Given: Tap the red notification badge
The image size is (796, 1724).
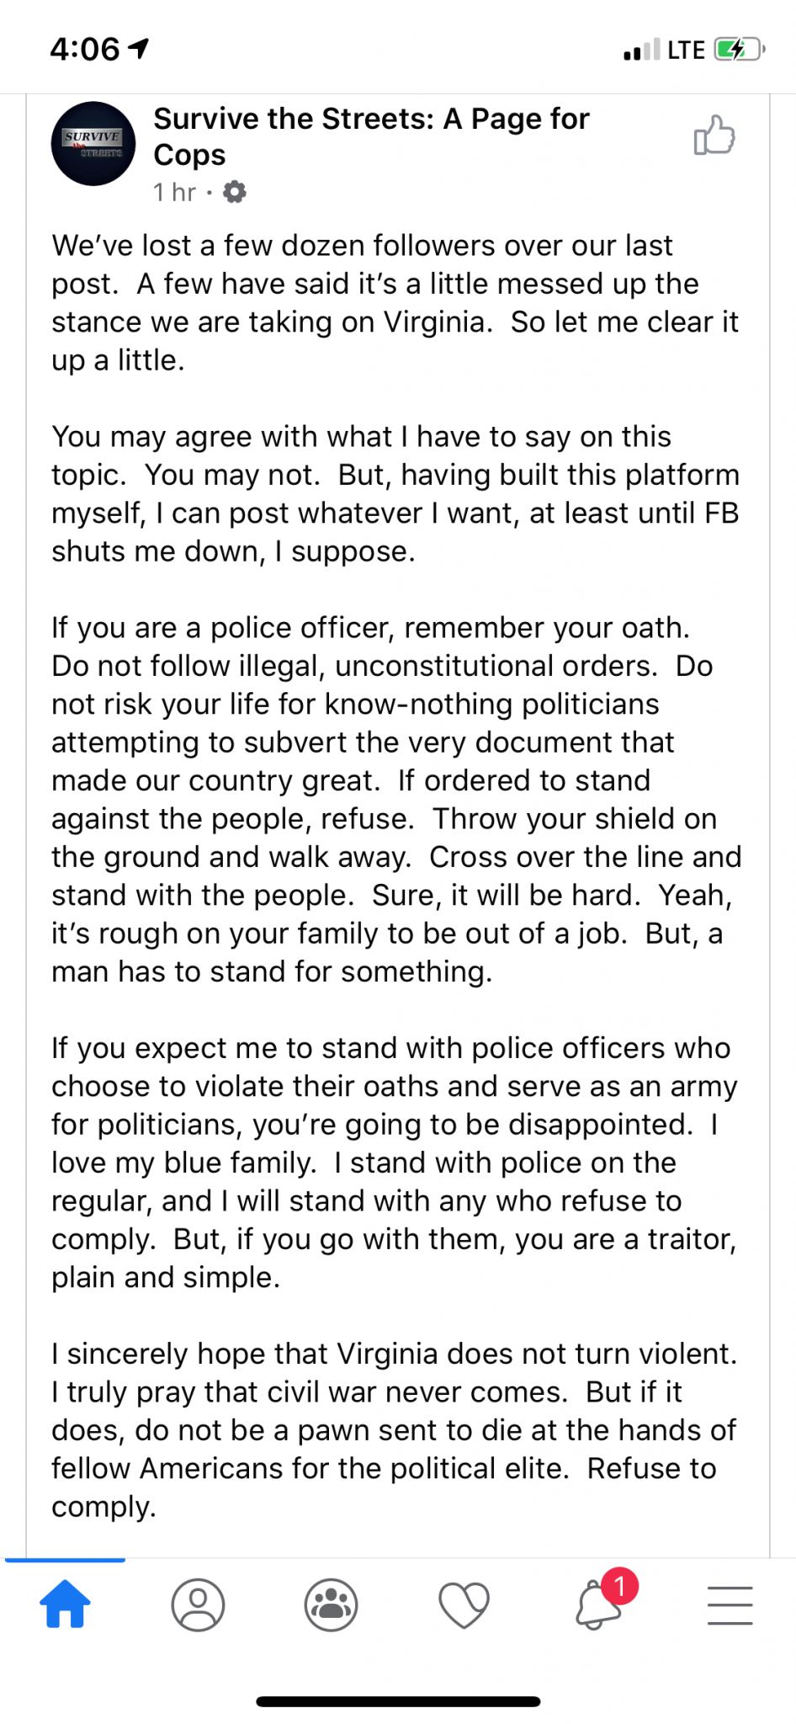Looking at the screenshot, I should pyautogui.click(x=620, y=1587).
